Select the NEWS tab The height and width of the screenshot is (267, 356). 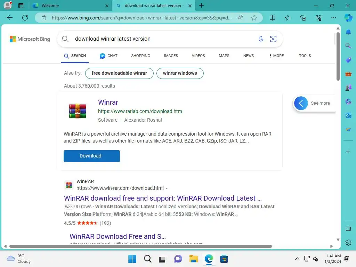coord(248,56)
